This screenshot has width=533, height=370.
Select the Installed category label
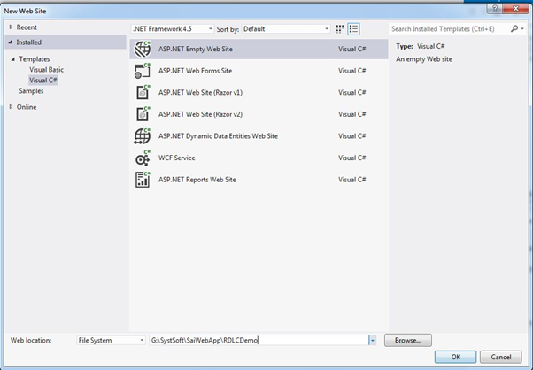pyautogui.click(x=29, y=42)
